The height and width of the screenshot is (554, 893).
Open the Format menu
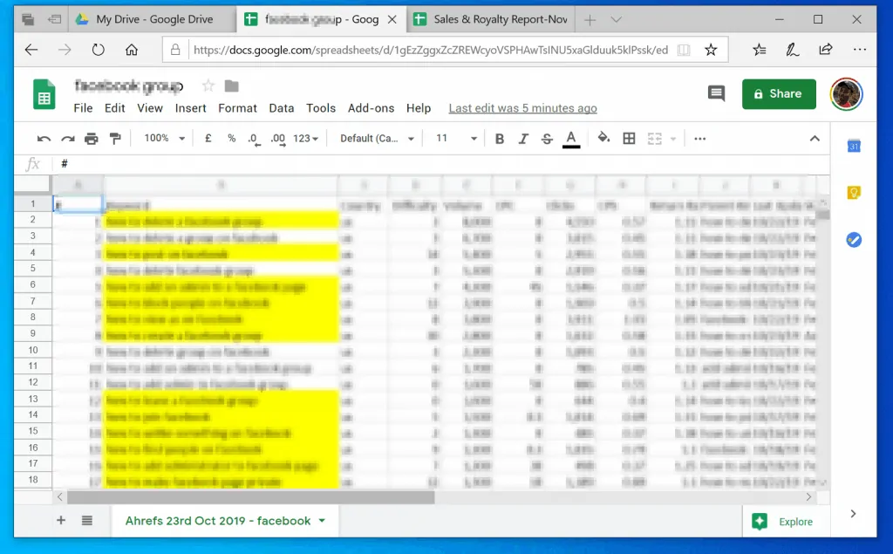[x=237, y=108]
